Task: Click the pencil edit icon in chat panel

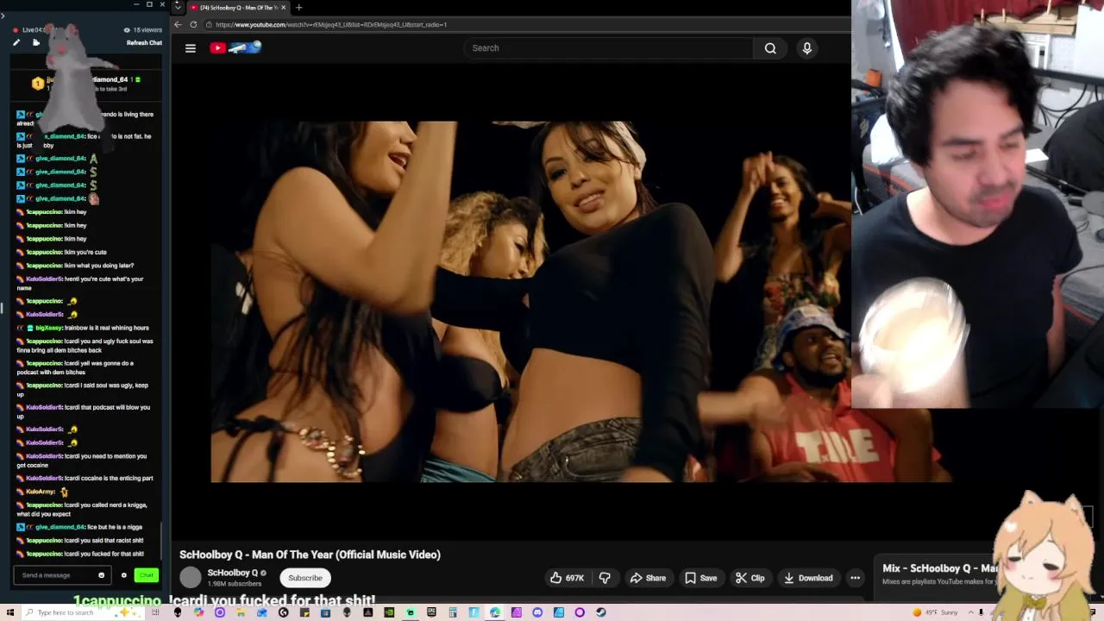Action: click(16, 42)
